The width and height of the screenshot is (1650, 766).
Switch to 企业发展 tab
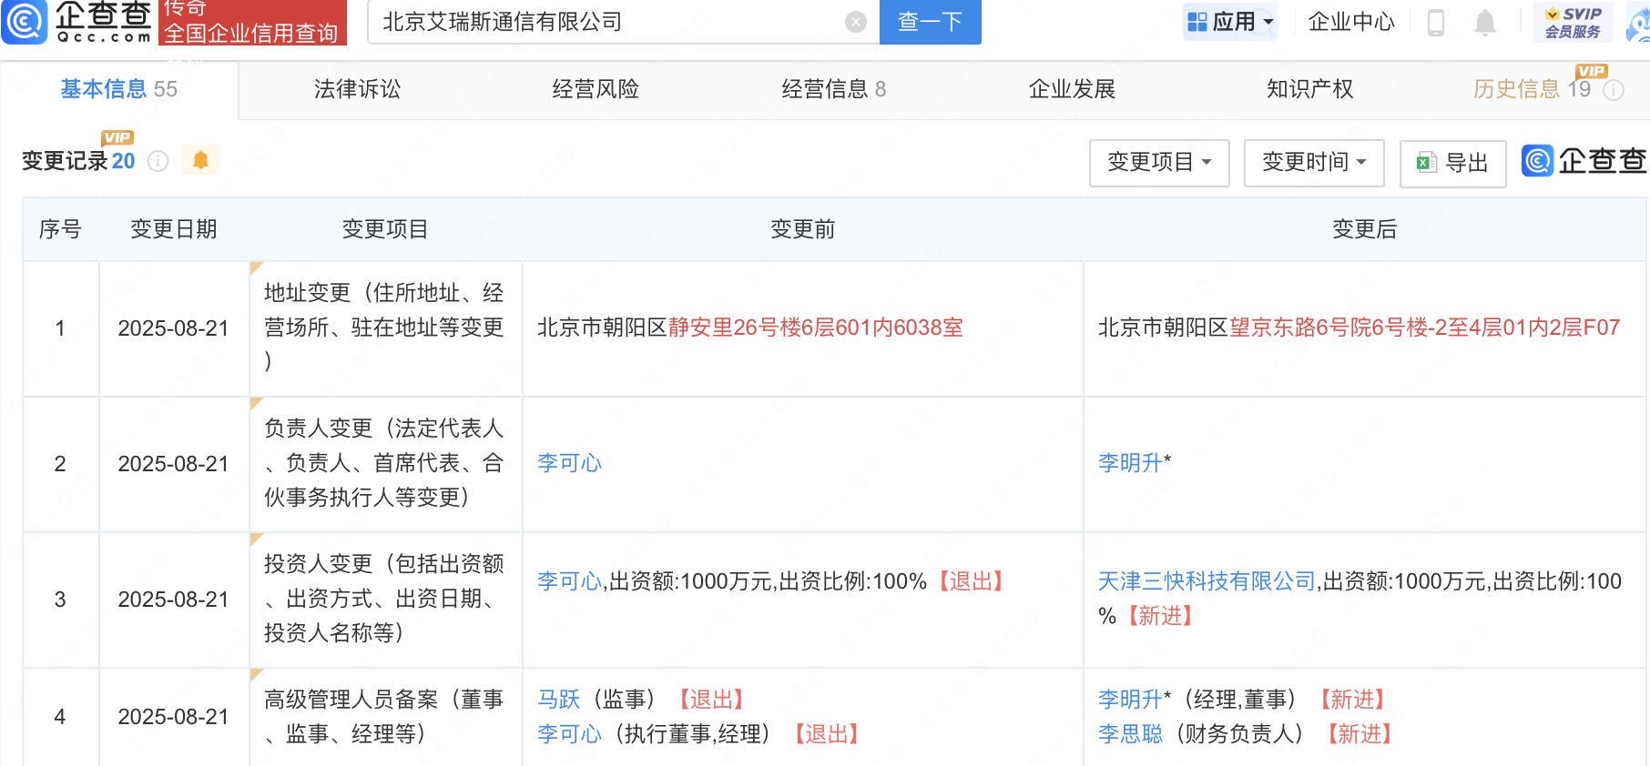pos(1072,89)
